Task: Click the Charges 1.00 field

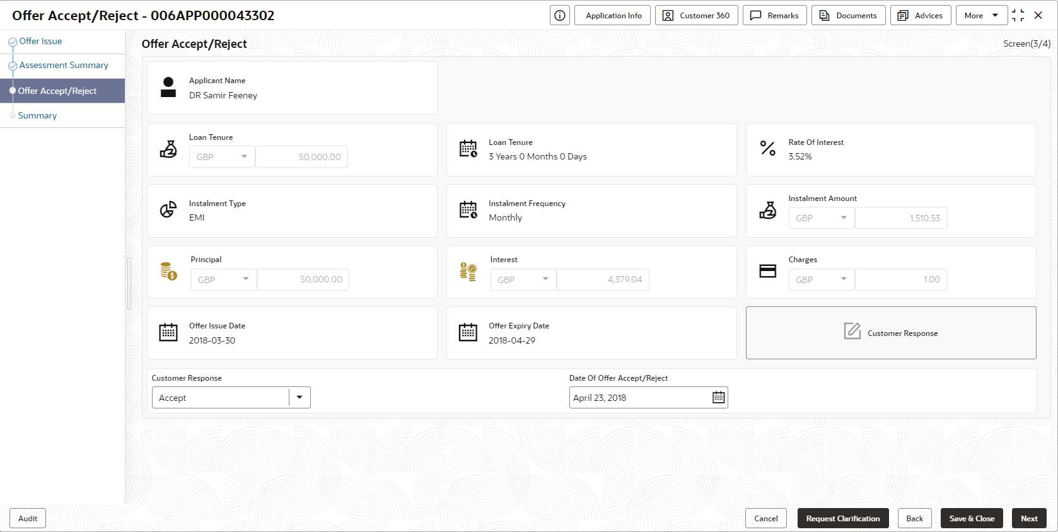Action: 901,280
